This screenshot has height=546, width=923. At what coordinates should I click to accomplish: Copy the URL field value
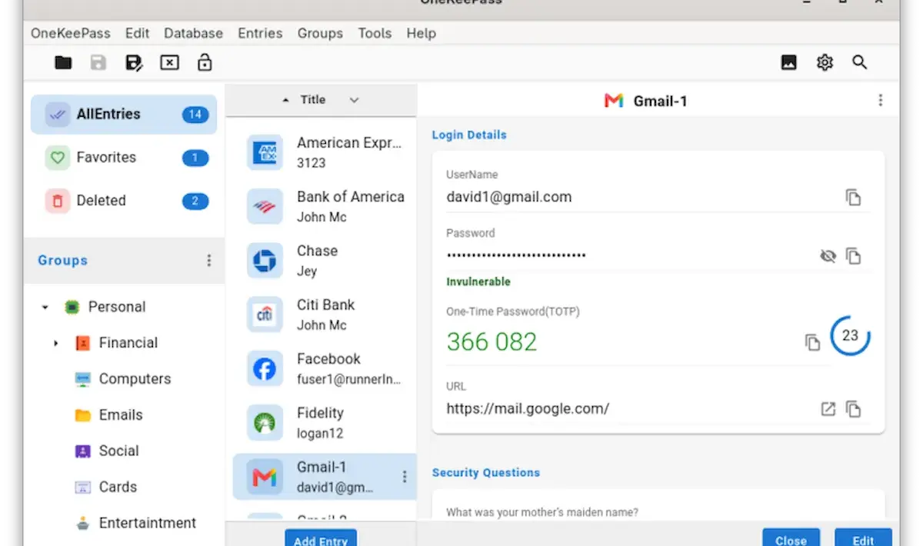coord(853,409)
